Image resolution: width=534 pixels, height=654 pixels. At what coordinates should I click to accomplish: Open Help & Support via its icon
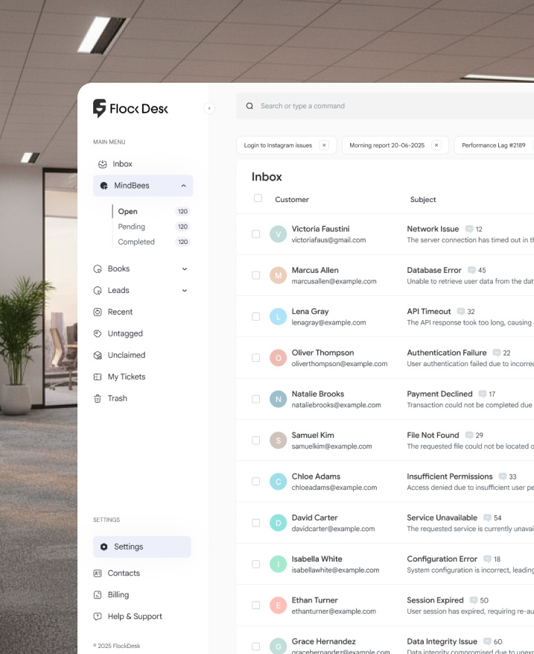(98, 617)
